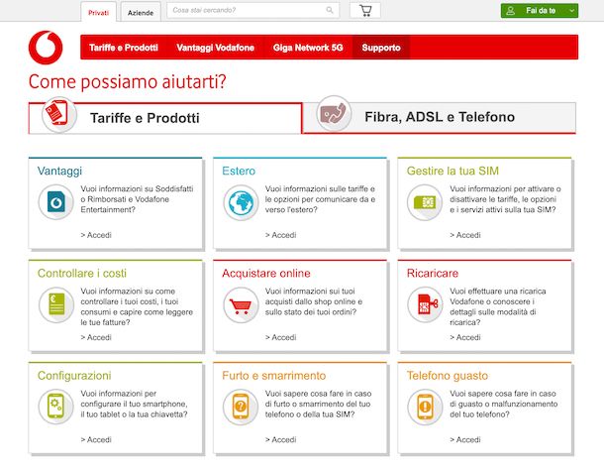Screen dimensions: 604x470
Task: Click the Telefono guasto warning phone icon
Action: [425, 408]
